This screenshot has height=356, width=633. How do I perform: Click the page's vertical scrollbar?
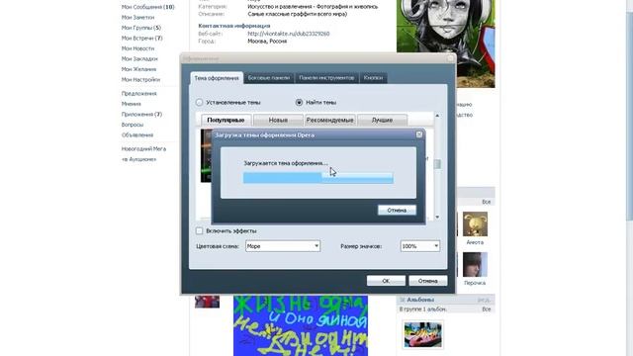[x=629, y=117]
